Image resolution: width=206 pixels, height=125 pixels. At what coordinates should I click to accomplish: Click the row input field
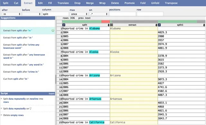(150, 14)
